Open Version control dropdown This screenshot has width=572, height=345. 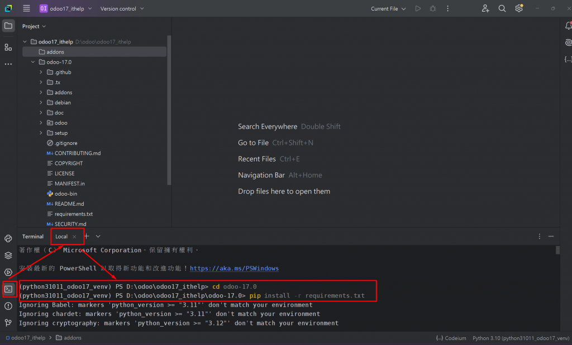point(122,8)
